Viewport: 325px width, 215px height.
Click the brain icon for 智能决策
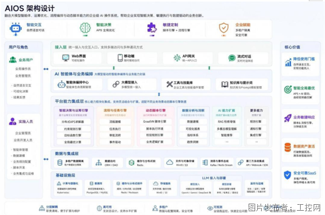pyautogui.click(x=85, y=28)
